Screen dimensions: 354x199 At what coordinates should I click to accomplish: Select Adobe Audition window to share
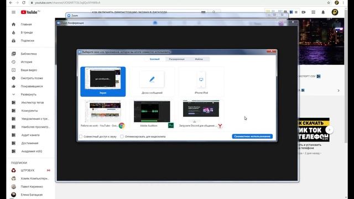[x=152, y=114]
